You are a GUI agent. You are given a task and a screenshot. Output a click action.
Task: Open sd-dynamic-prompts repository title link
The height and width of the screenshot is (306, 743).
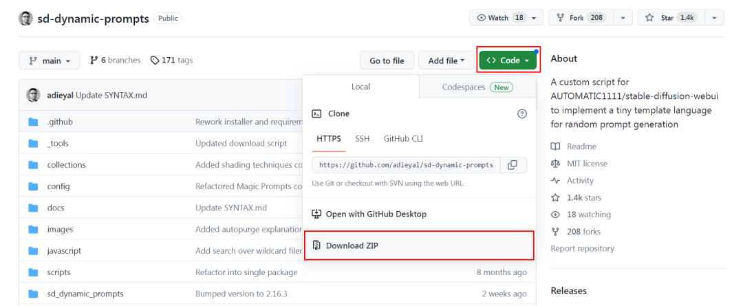coord(94,19)
